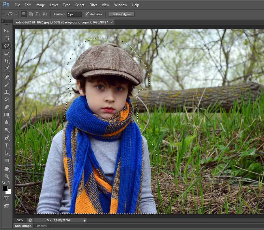
Task: Click the Refine Edge button
Action: pos(121,14)
